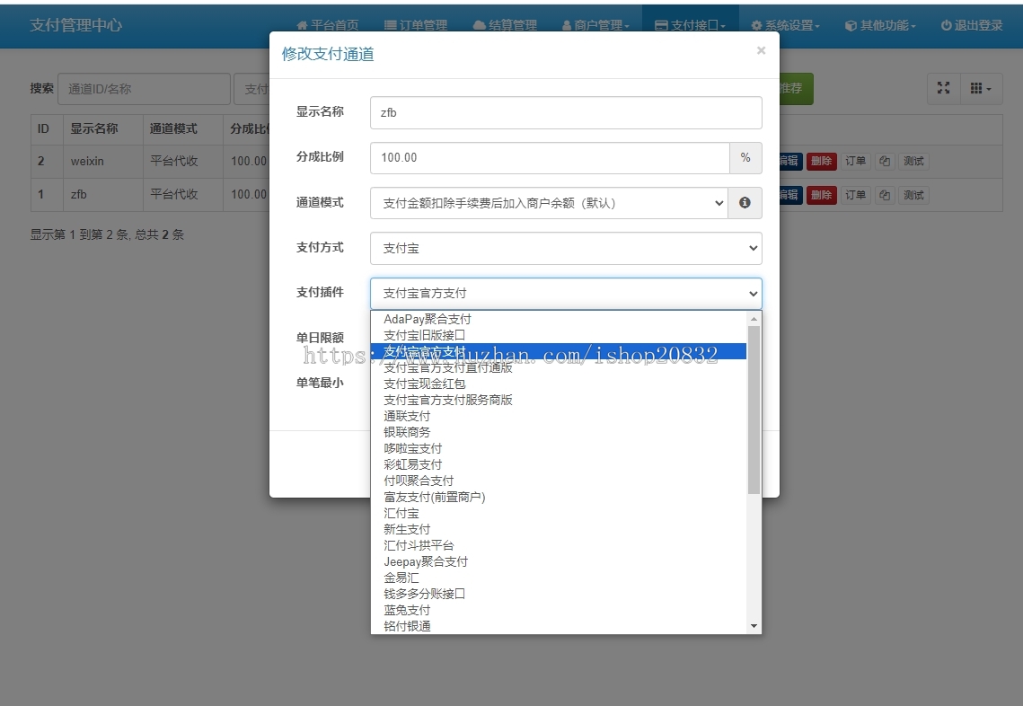Screen dimensions: 1023x706
Task: Select 支付宝旧版接口 option
Action: pyautogui.click(x=559, y=335)
